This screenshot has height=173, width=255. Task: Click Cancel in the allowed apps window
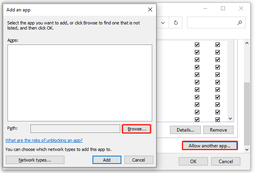click(x=226, y=161)
